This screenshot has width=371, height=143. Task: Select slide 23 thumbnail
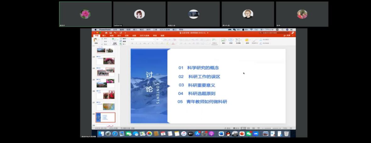[105, 61]
